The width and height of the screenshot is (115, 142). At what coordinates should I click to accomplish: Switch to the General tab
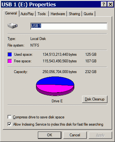coord(11,13)
